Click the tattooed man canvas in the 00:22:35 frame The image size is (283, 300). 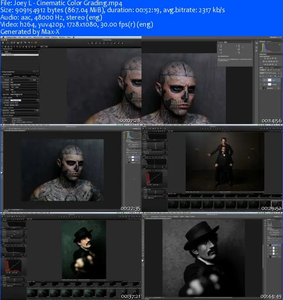pos(63,170)
